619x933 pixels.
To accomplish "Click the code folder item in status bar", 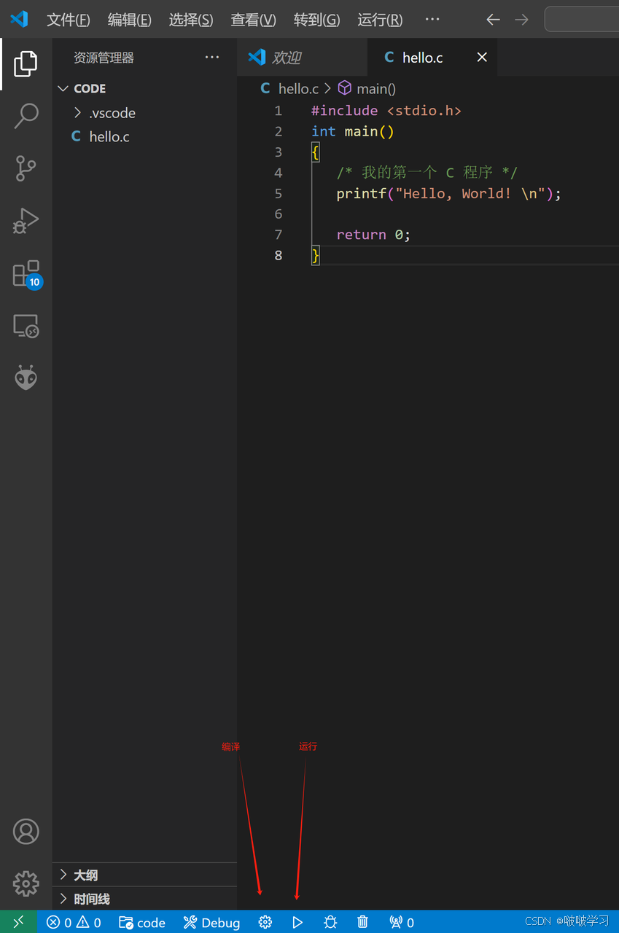I will tap(142, 923).
